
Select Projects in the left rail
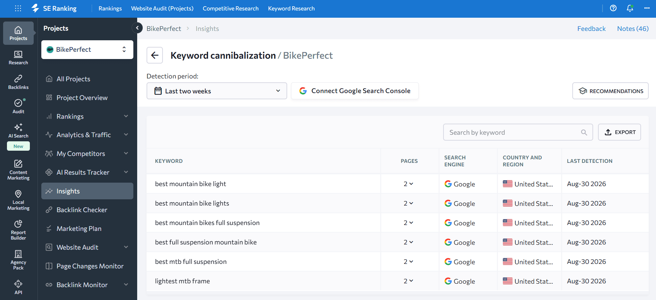[x=18, y=33]
